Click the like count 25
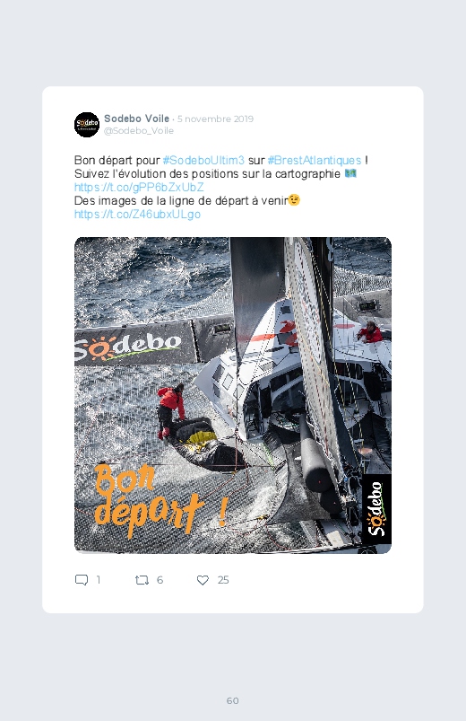 223,580
